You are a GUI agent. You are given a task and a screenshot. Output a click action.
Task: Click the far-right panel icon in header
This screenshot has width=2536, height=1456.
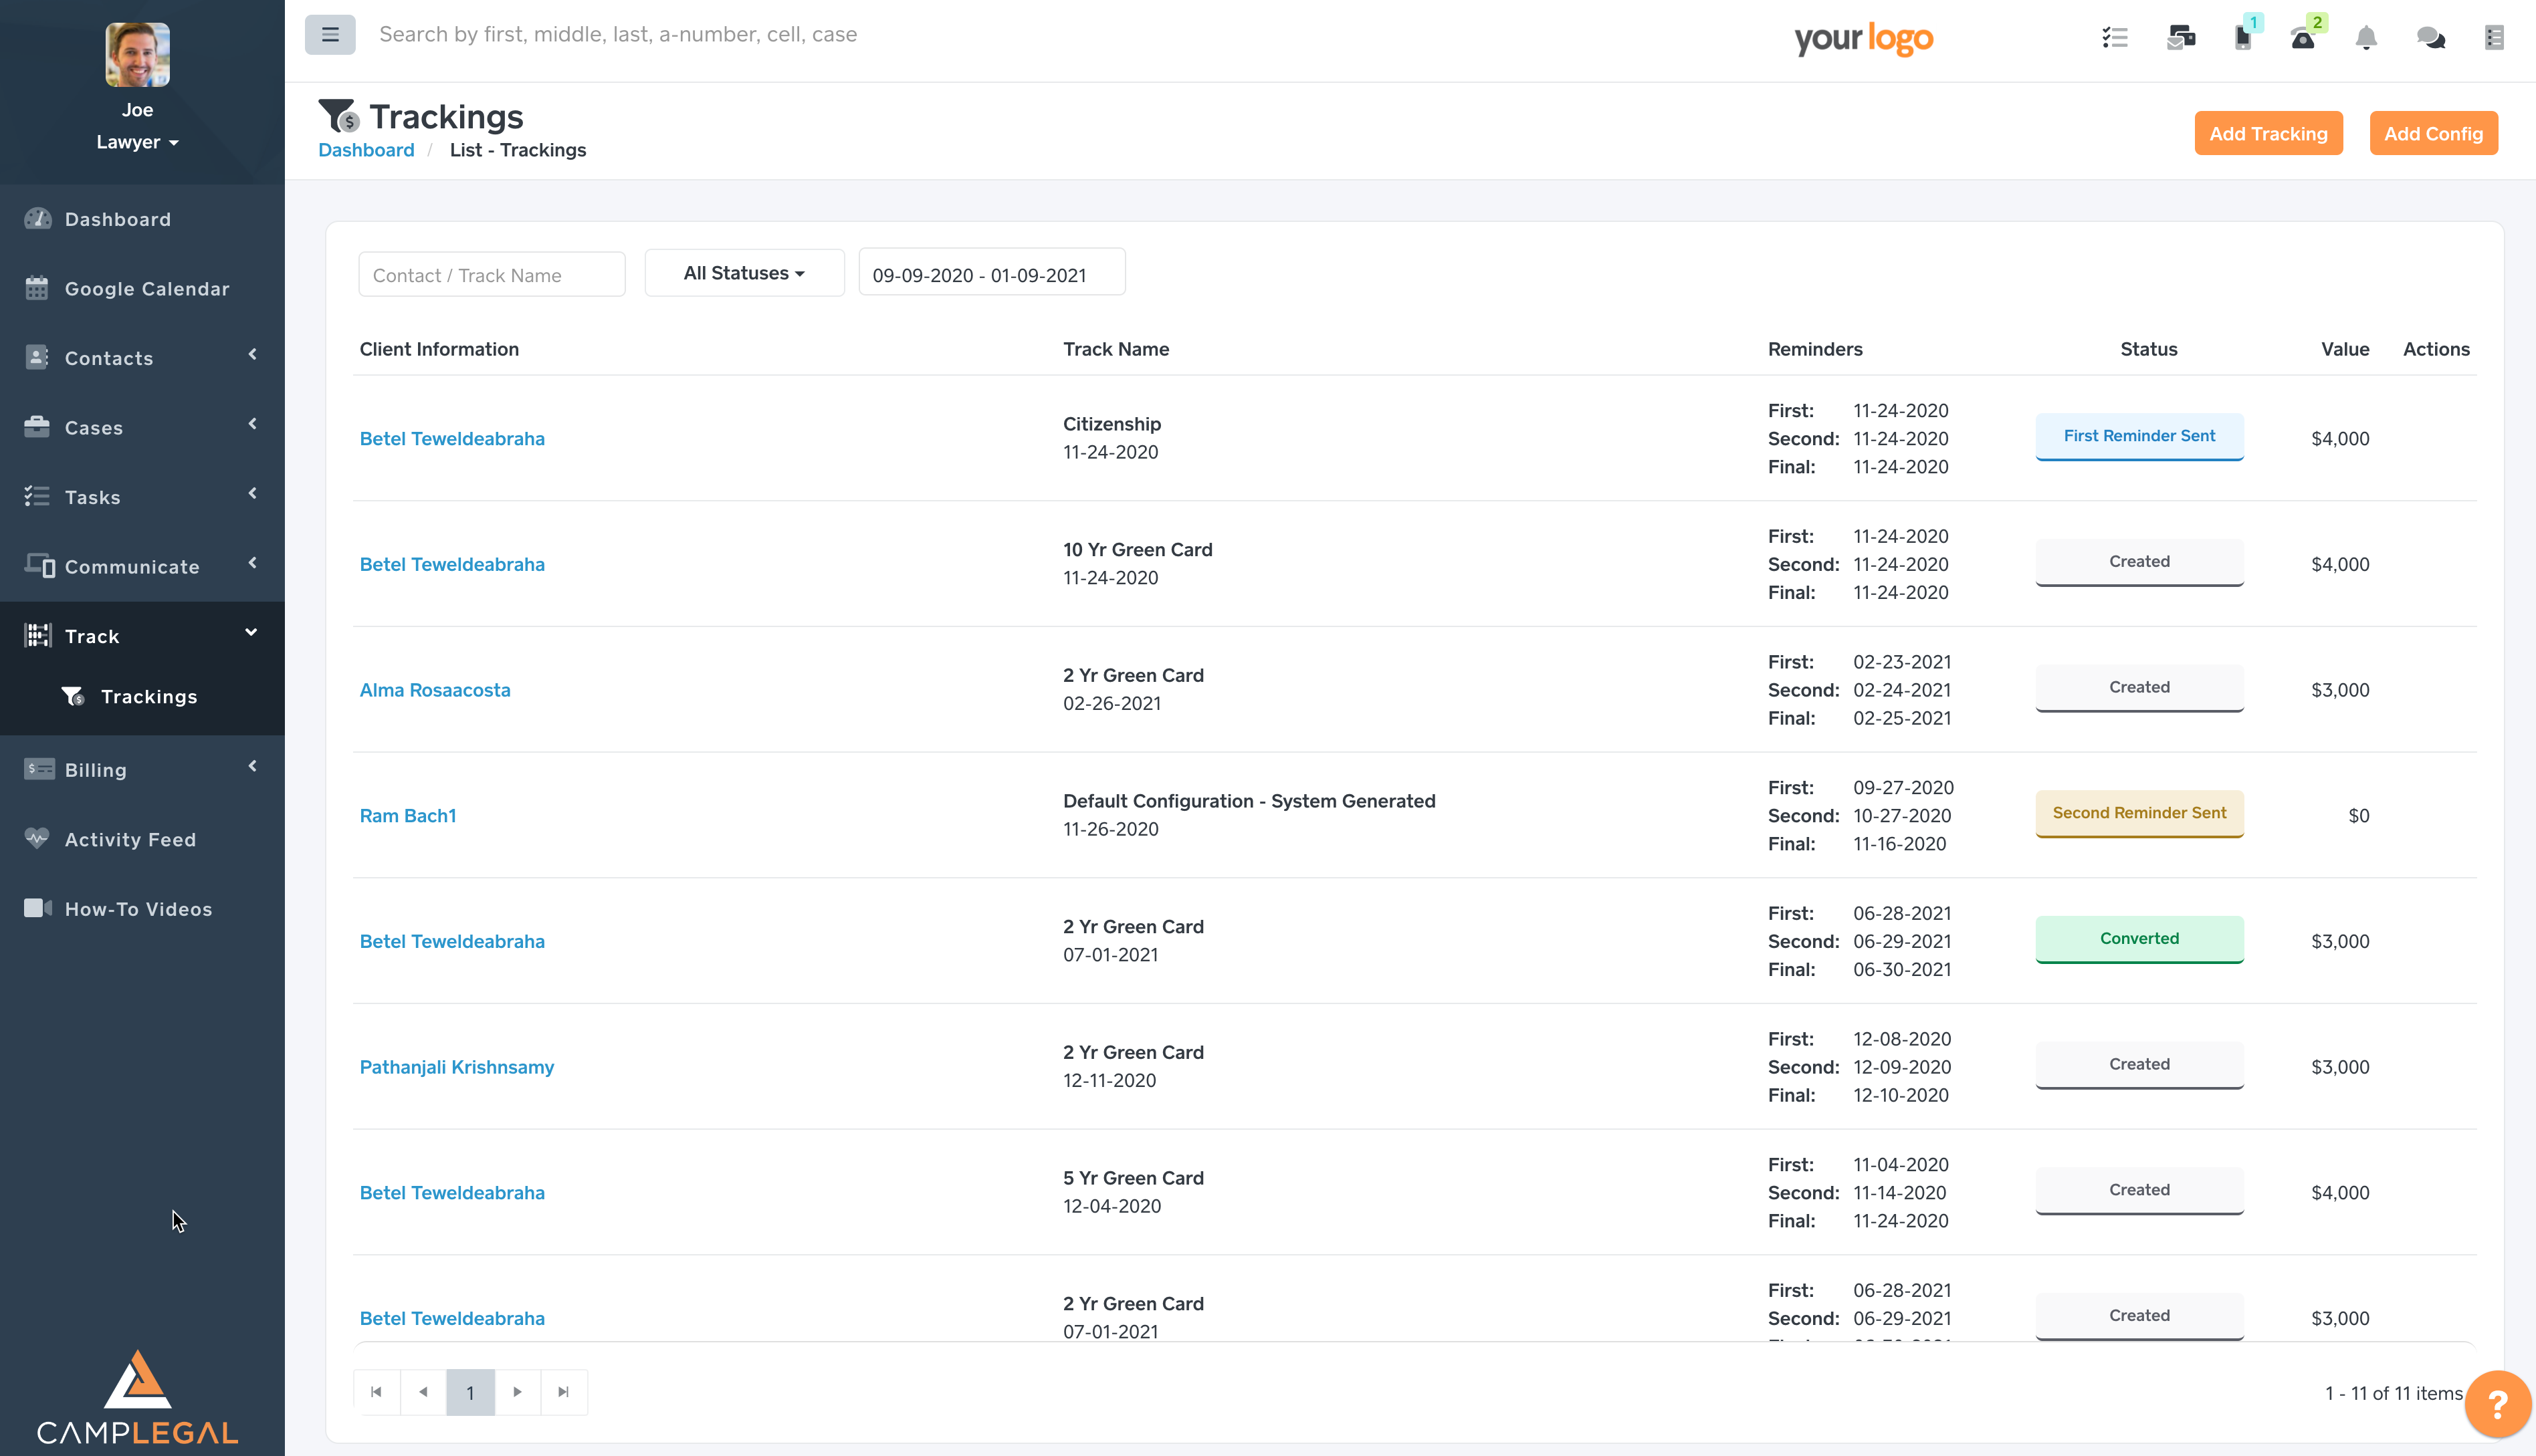(x=2494, y=38)
